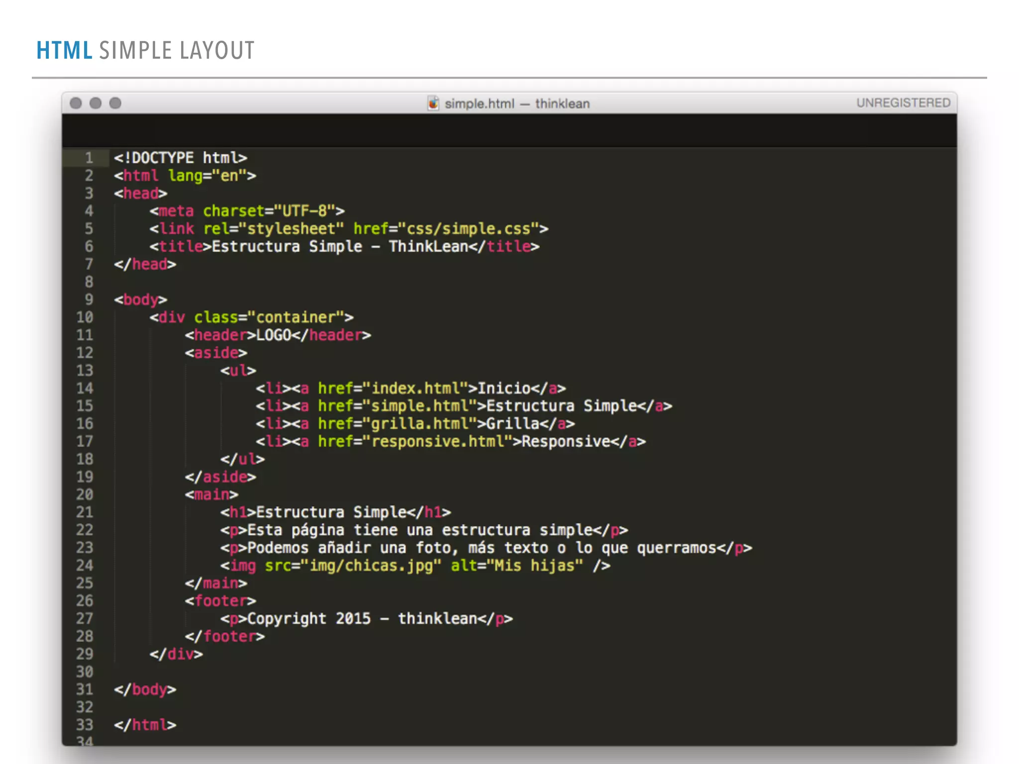
Task: Click the <!DOCTYPE html> declaration
Action: point(181,158)
